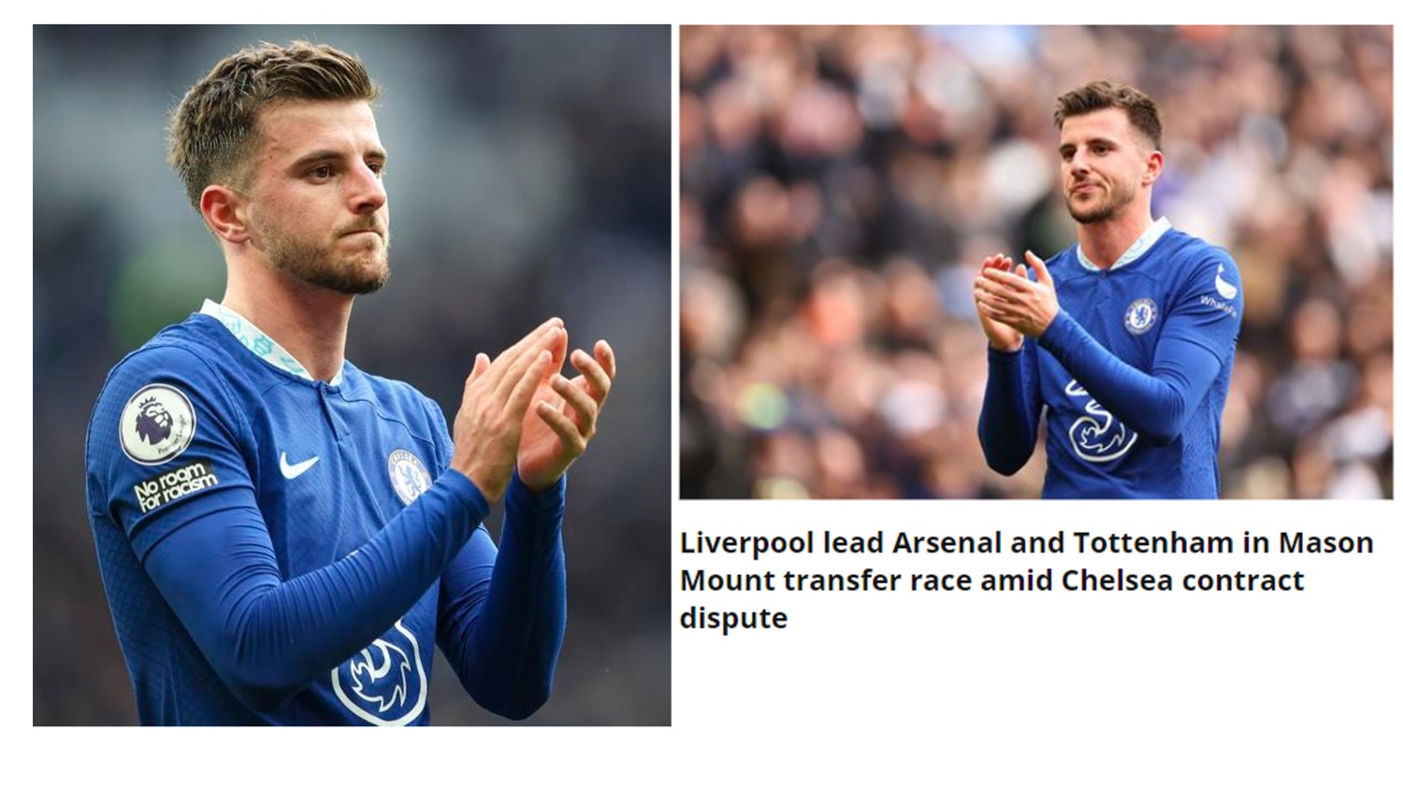
Task: Click the word "dispute" in the headline
Action: point(733,617)
